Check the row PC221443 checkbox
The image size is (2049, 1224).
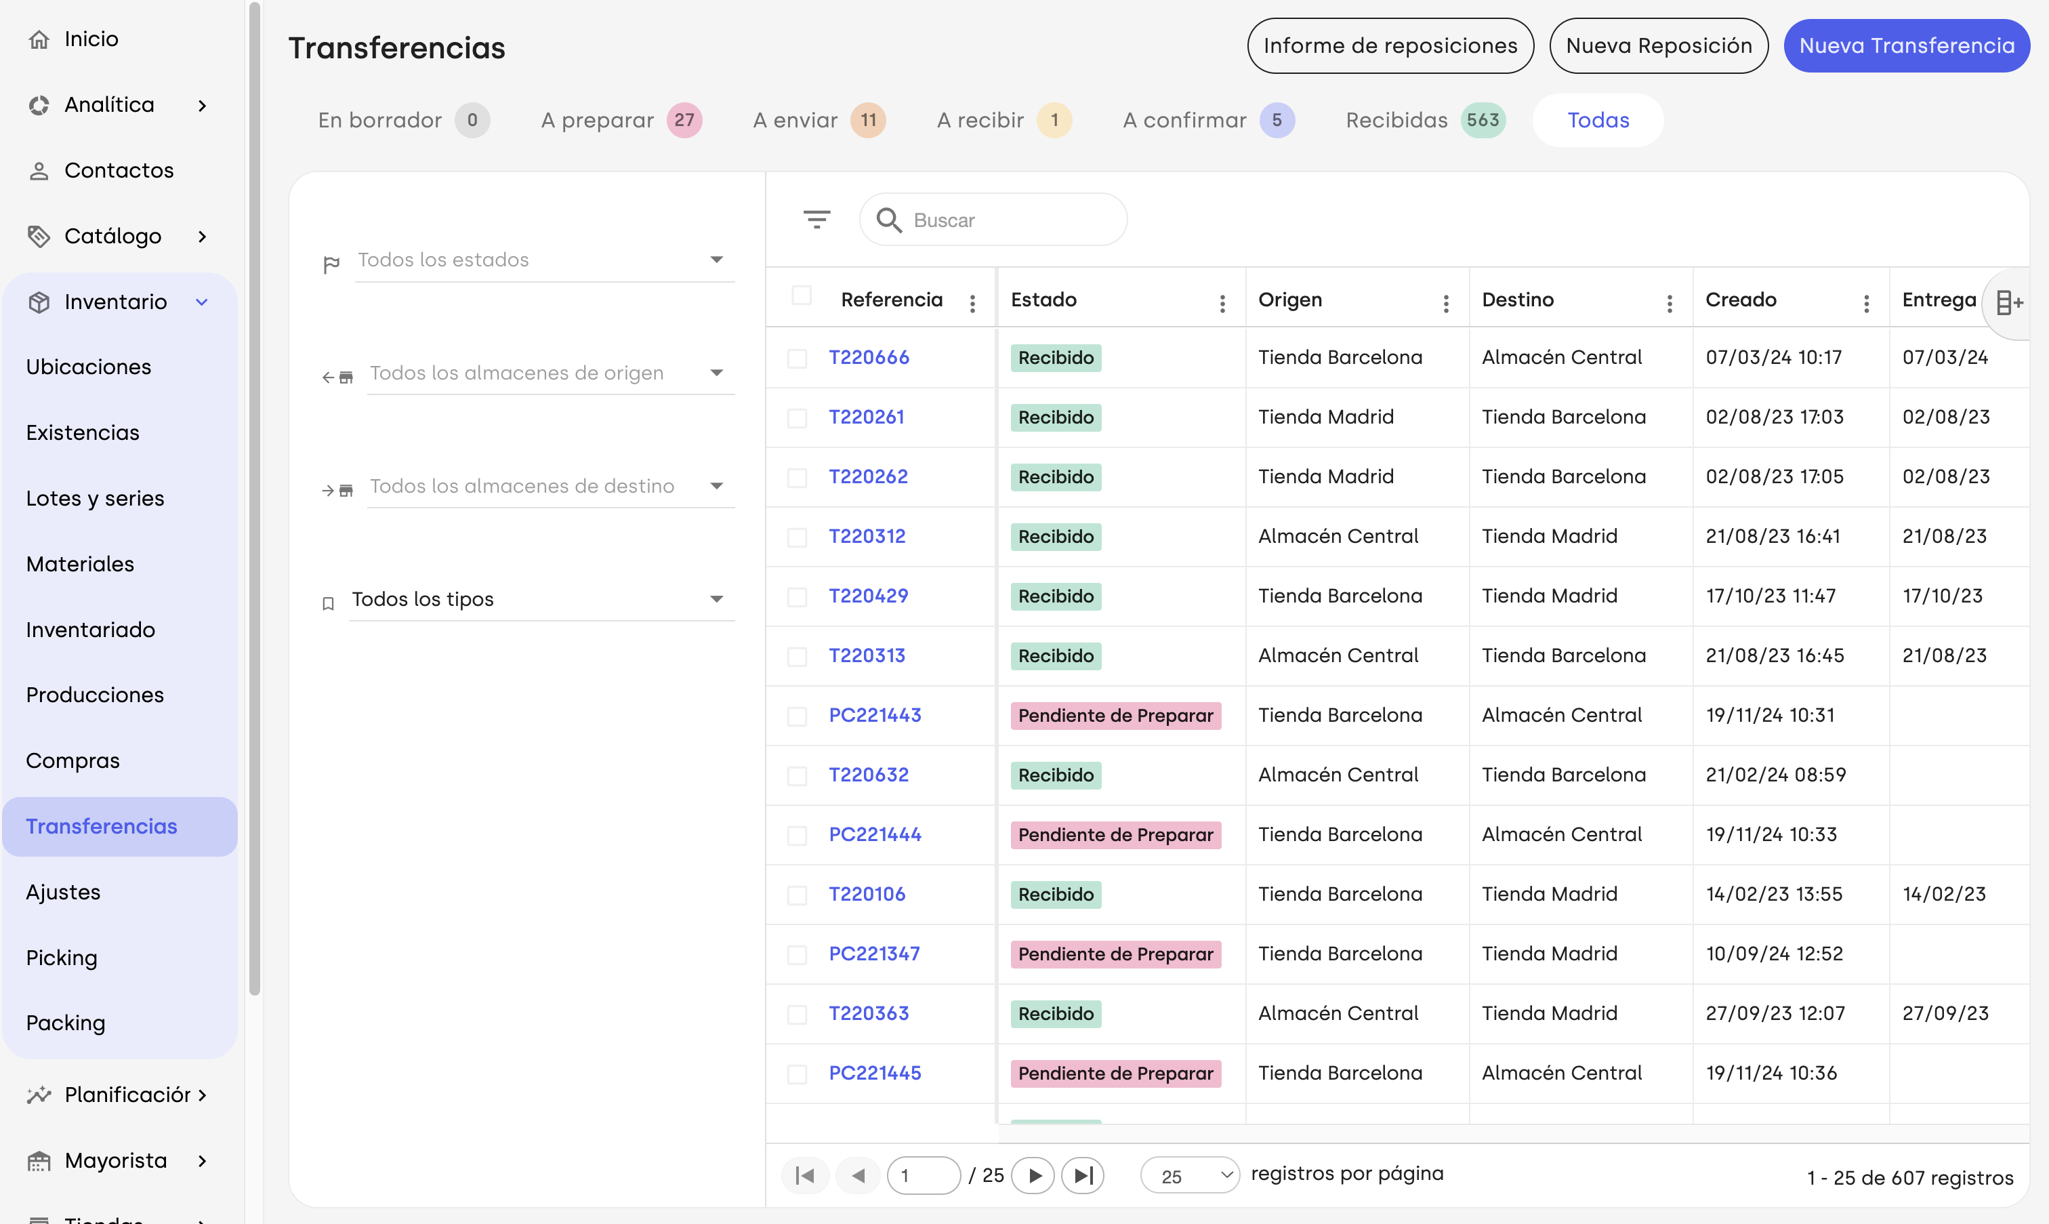coord(797,716)
